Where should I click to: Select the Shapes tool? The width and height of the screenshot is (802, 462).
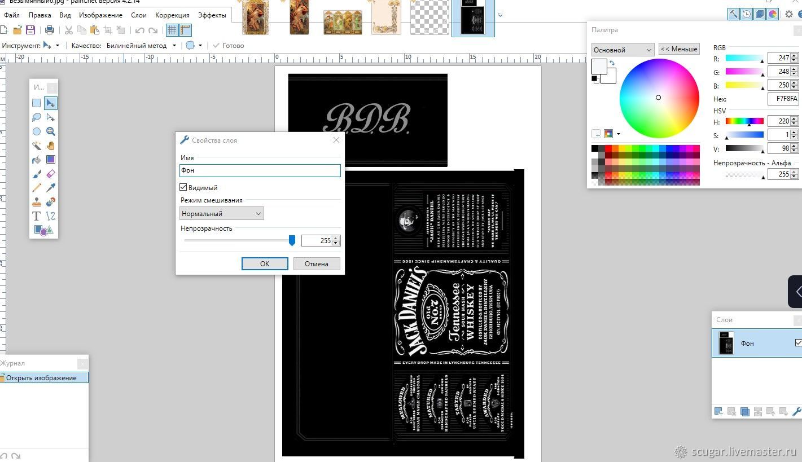(43, 230)
